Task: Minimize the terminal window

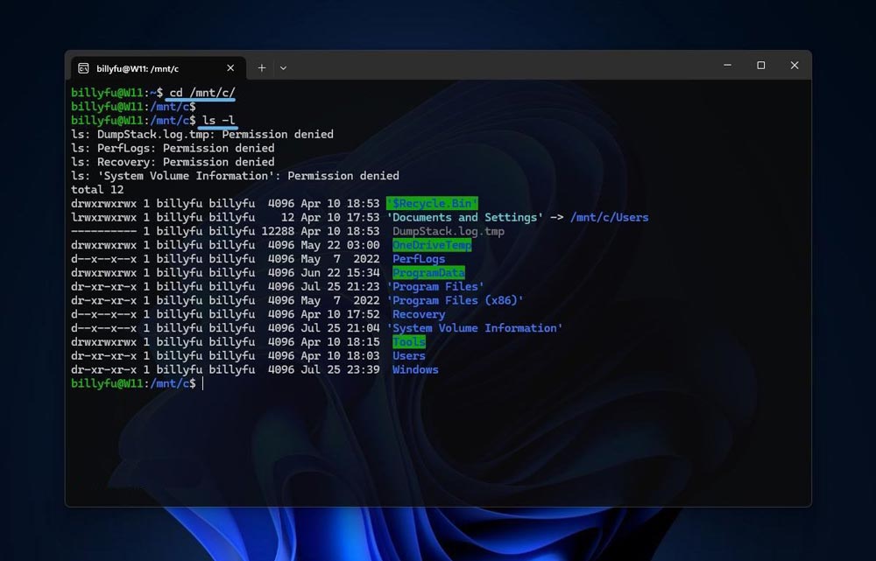Action: coord(727,66)
